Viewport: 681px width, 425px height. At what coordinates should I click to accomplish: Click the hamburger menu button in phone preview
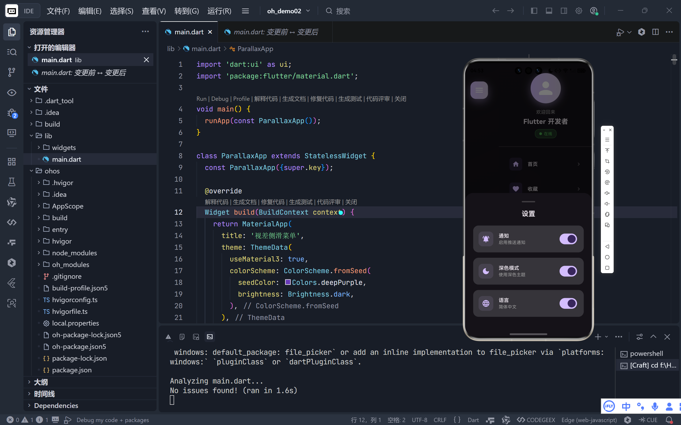point(479,90)
